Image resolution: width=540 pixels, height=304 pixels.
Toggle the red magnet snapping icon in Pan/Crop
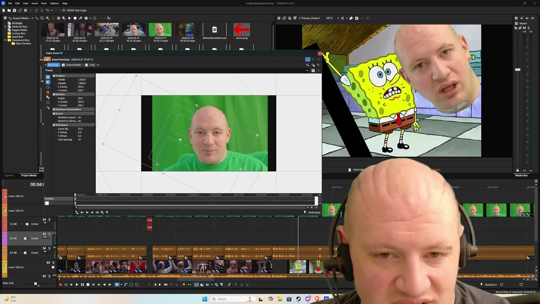48,92
